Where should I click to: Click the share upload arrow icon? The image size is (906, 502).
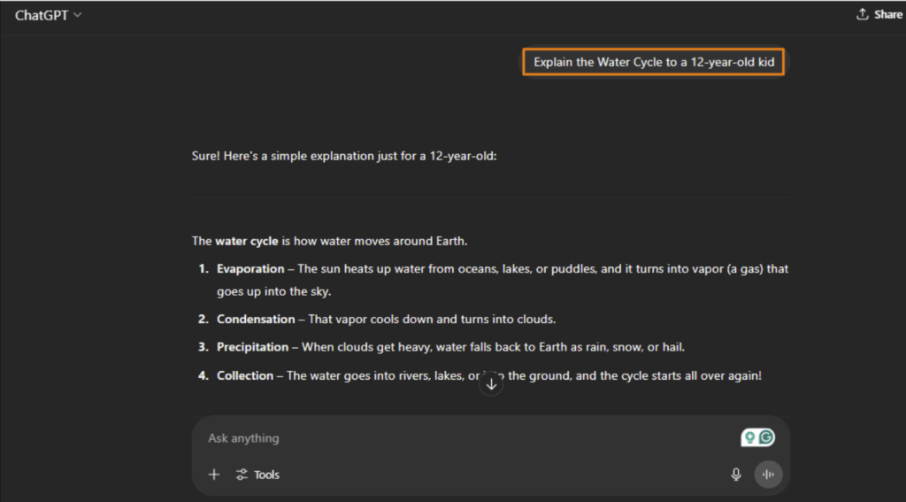point(863,15)
